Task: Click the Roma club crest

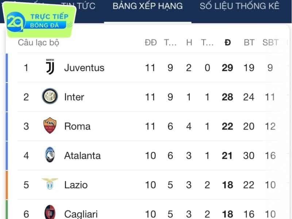Action: (x=50, y=125)
